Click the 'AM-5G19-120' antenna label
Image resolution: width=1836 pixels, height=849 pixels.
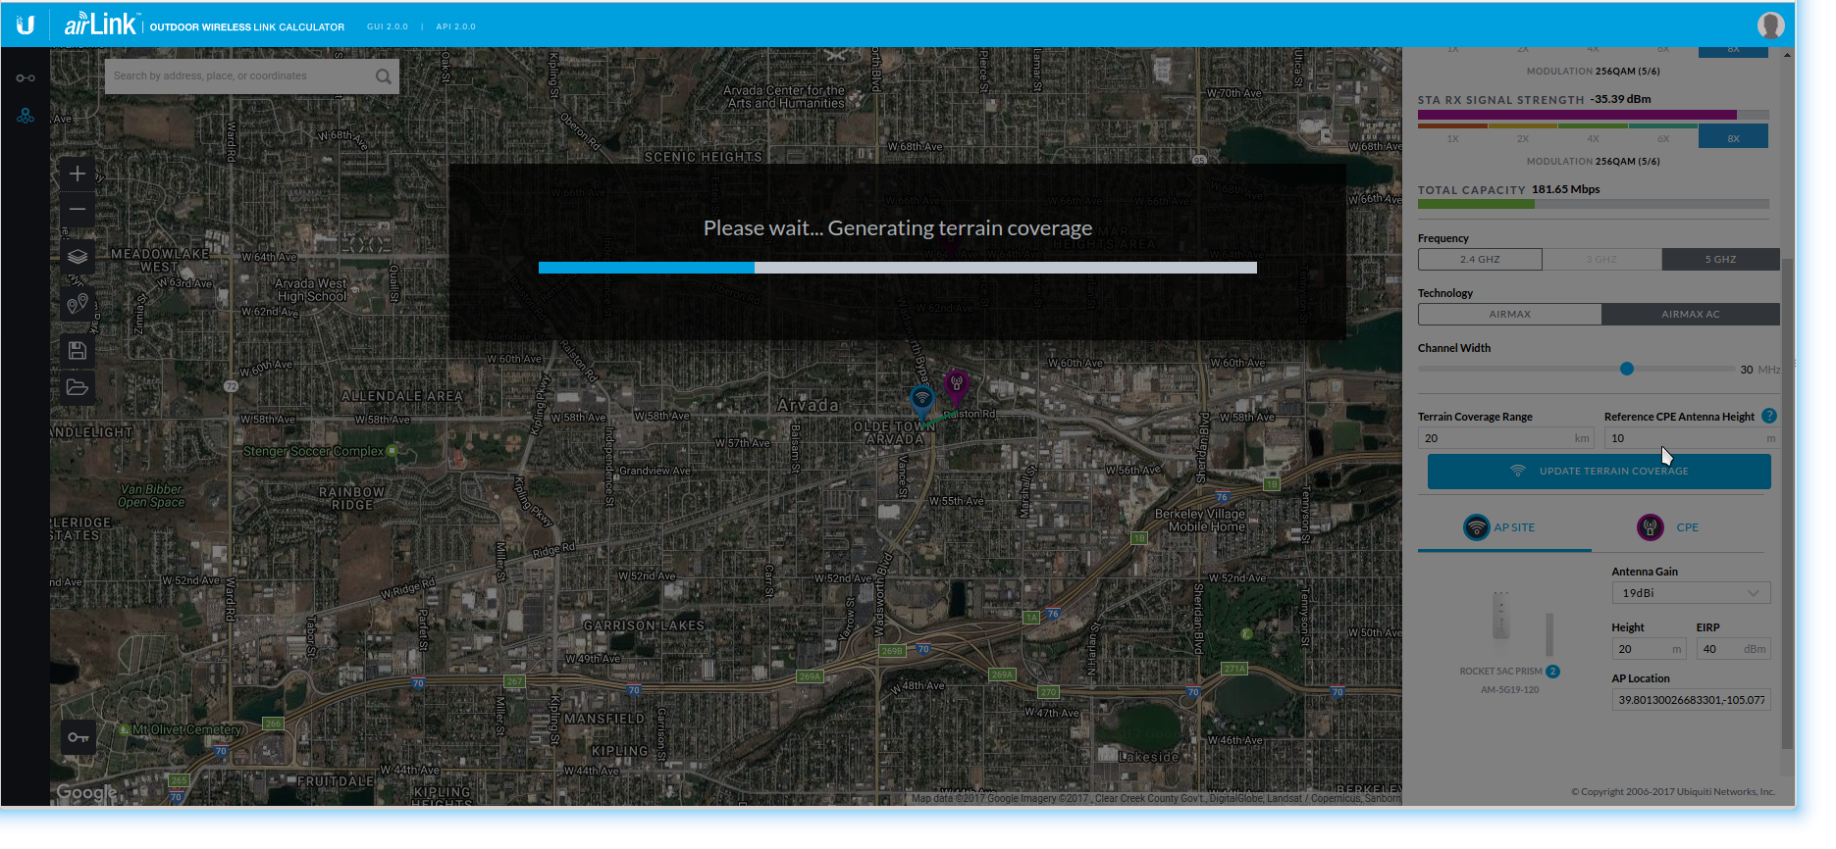click(x=1509, y=690)
